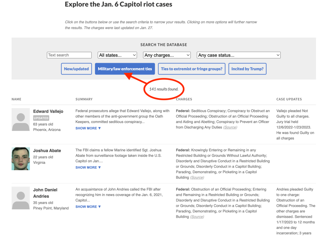Toggle the New/updated filter button
This screenshot has width=323, height=236.
tap(76, 69)
